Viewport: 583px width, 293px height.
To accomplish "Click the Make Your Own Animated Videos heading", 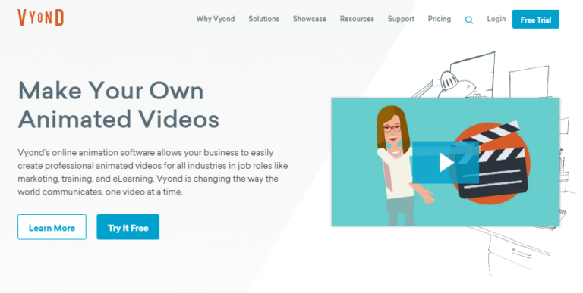I will [118, 105].
